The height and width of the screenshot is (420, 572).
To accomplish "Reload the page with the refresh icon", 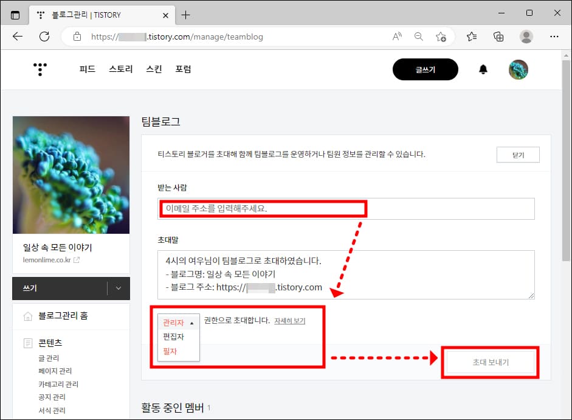I will point(44,37).
